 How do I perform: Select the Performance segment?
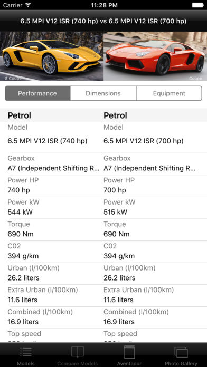pyautogui.click(x=37, y=93)
